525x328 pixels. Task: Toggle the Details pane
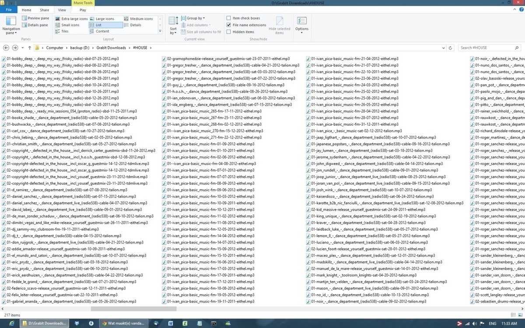pyautogui.click(x=35, y=25)
